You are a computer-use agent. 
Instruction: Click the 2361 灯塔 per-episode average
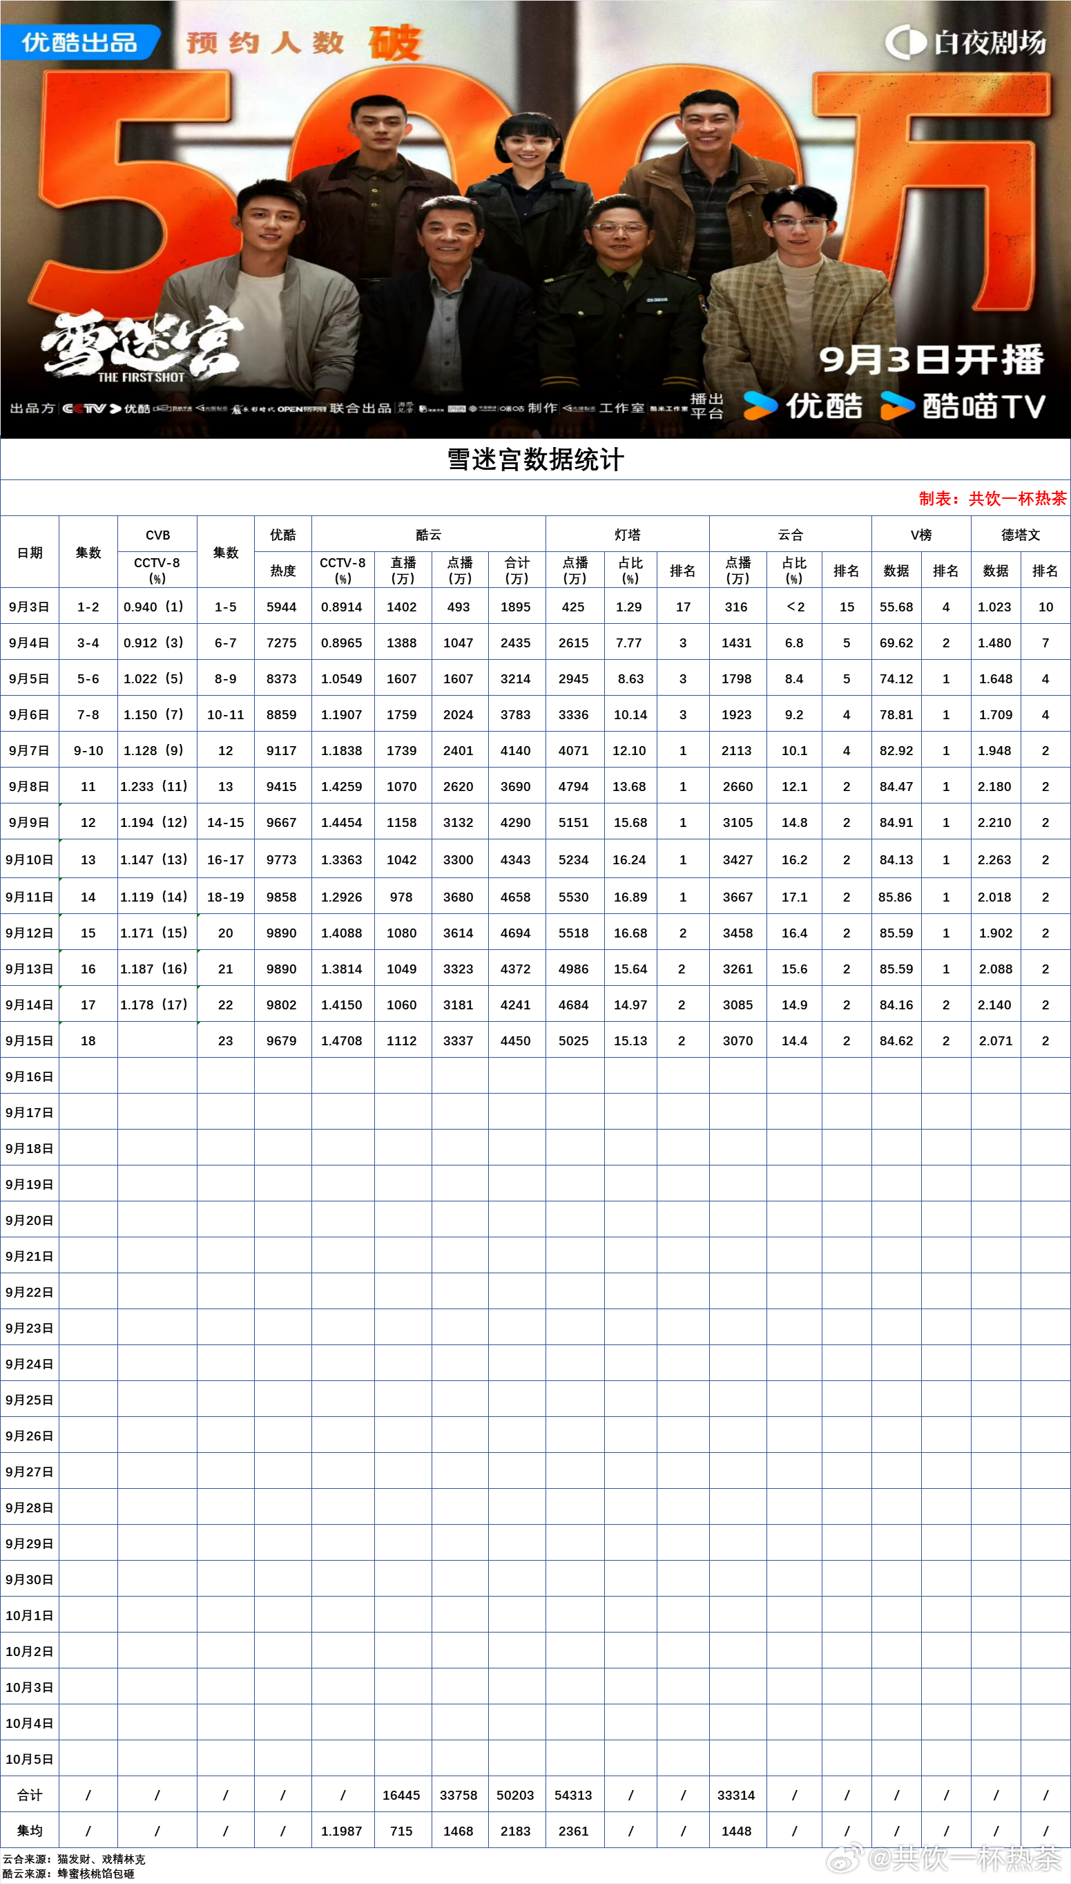coord(575,1830)
